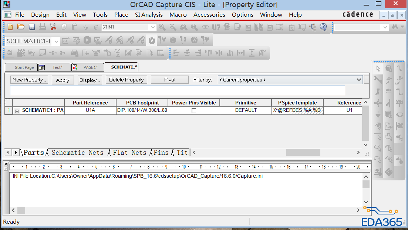Screen dimensions: 408x230
Task: Expand the SCHEMATIC1 : PA row
Action: 17,111
